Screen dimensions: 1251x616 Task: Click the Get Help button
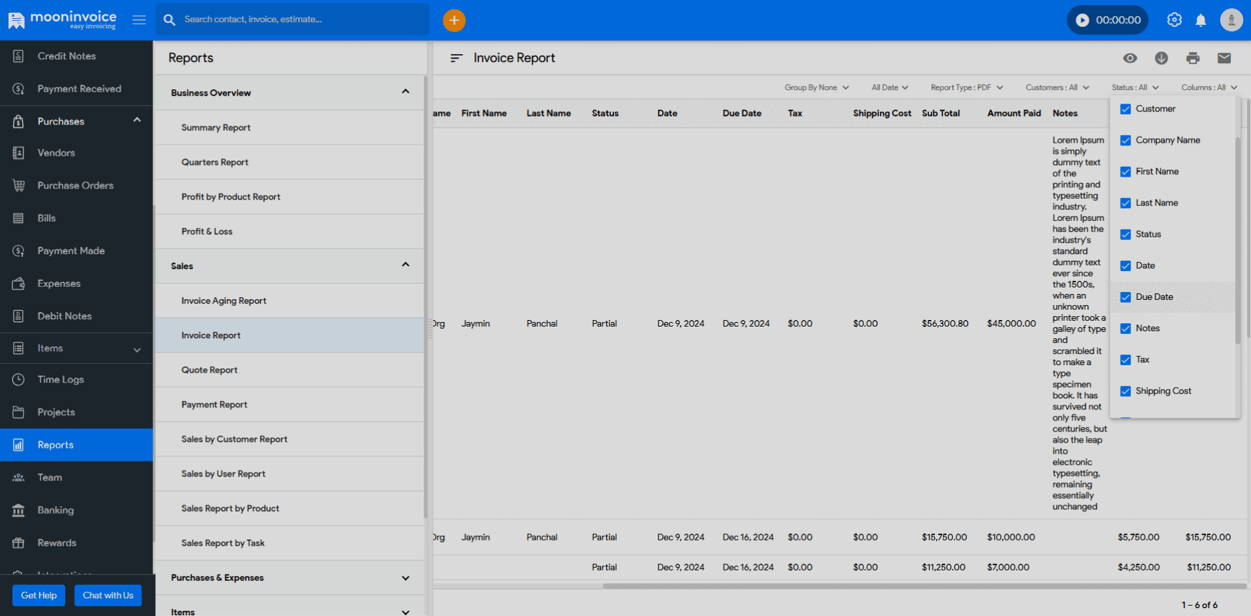tap(39, 595)
